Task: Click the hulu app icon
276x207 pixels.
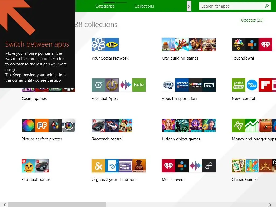Action: (139, 85)
